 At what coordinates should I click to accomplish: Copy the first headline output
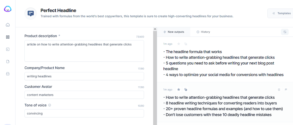click(186, 44)
